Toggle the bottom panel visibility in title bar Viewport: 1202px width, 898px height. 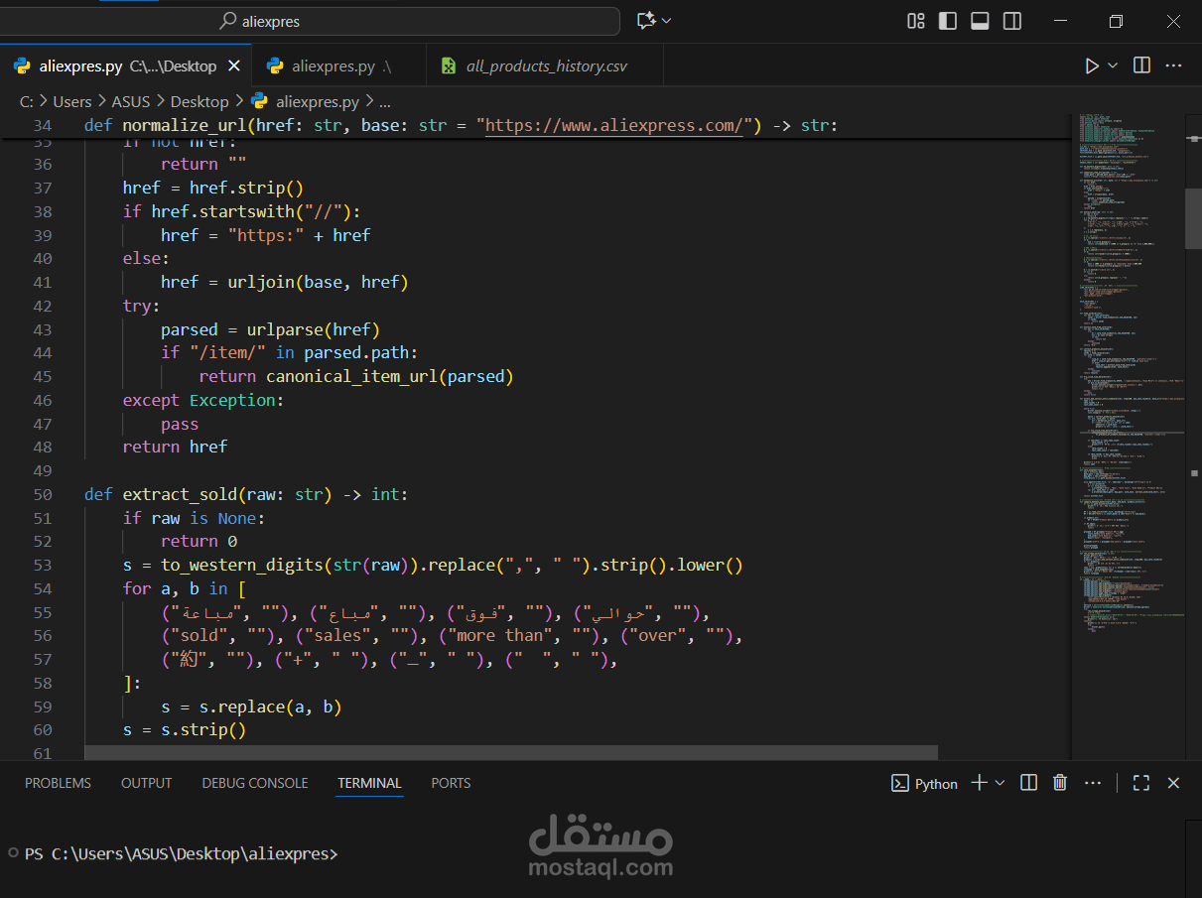point(980,21)
